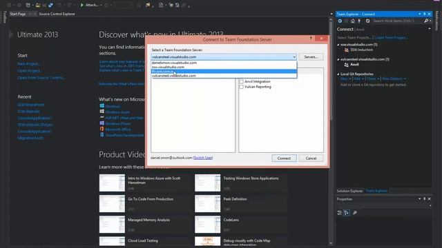
Task: Open the Help icon in dialog title bar
Action: (311, 39)
